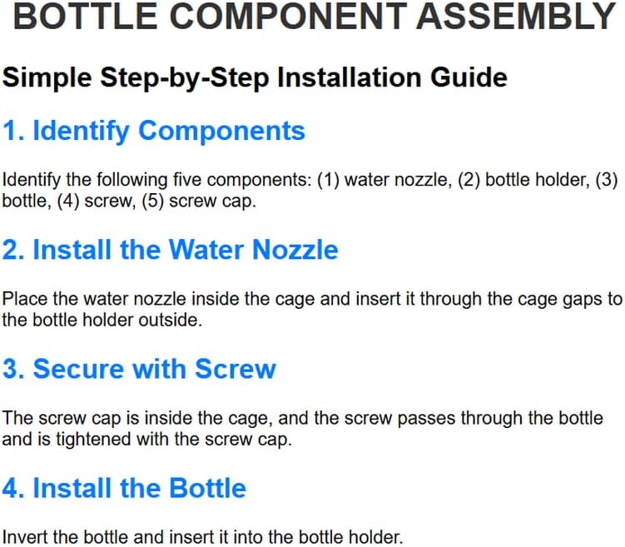Click the "Invert the bottle" instruction sentence
The image size is (625, 547).
202,537
